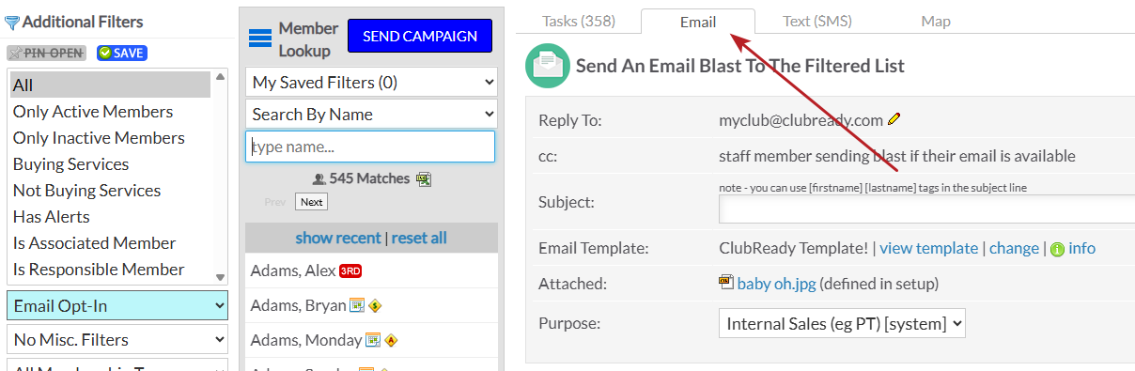Click the show recent link
Viewport: 1135px width, 371px height.
[x=337, y=238]
